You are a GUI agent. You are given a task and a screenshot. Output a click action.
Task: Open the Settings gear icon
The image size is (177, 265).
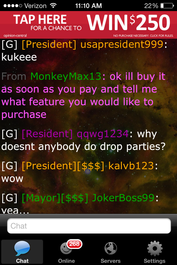[x=155, y=248]
